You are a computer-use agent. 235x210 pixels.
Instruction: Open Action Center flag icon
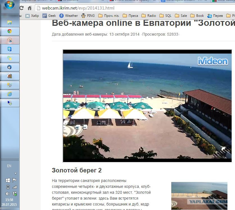15,180
